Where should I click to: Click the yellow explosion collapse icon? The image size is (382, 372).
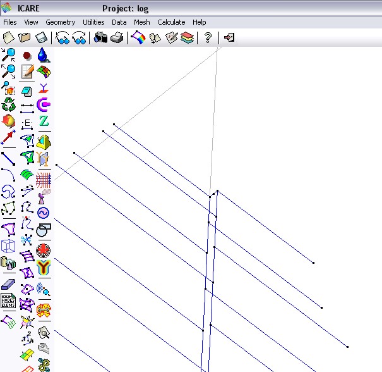click(x=27, y=322)
